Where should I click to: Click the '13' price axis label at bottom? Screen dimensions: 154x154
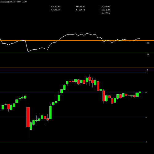click(146, 142)
